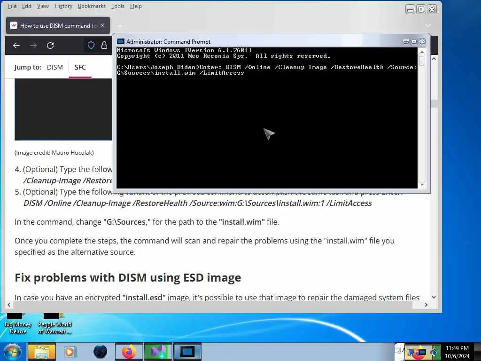Click the browser forward arrow
This screenshot has height=361, width=481.
click(33, 46)
